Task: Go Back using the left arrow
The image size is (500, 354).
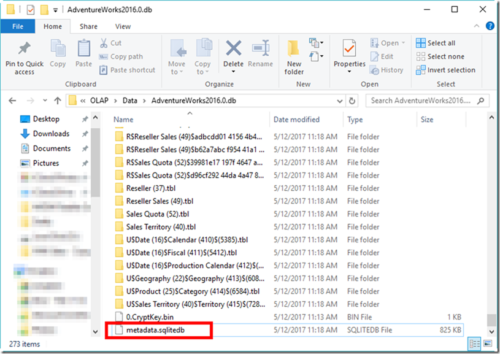Action: coord(12,101)
